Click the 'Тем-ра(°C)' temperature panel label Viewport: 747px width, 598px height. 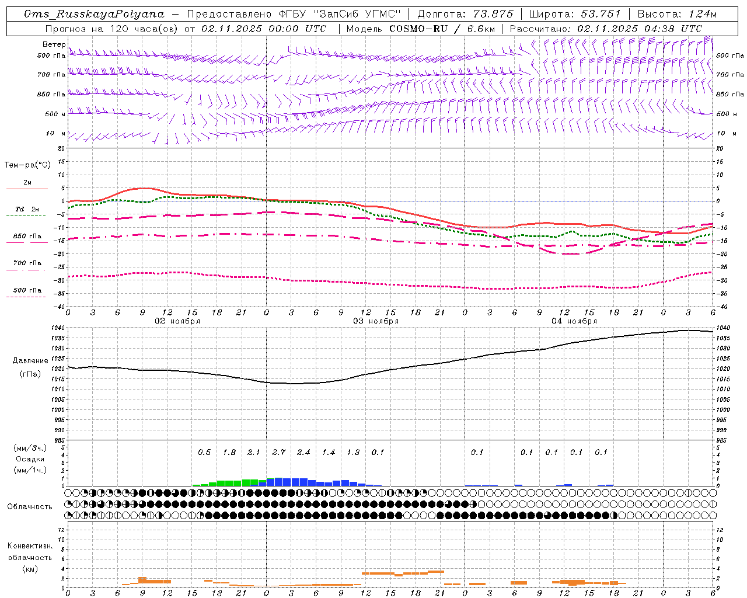click(27, 165)
